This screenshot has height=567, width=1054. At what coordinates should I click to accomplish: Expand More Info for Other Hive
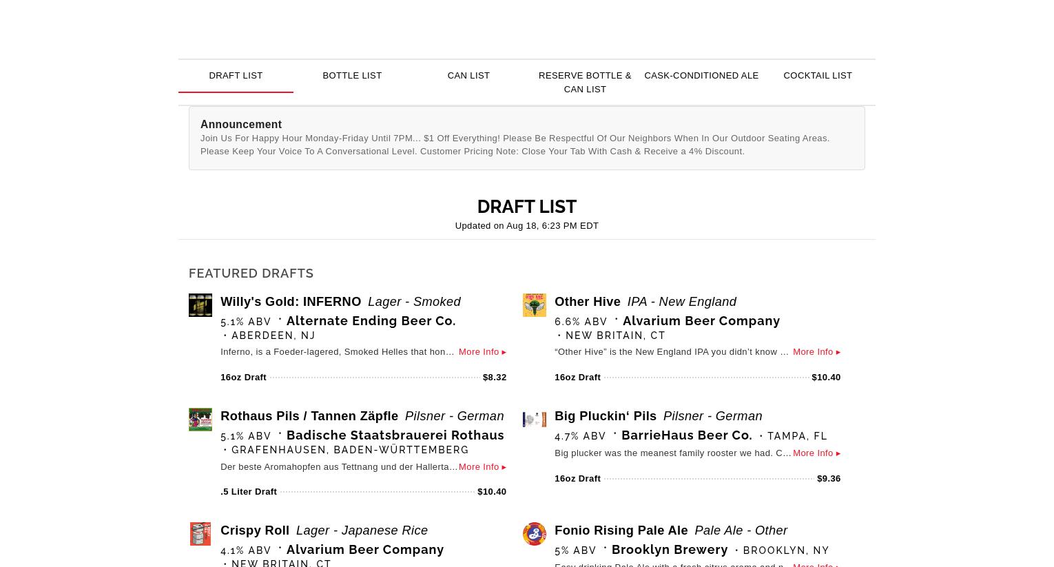pyautogui.click(x=816, y=352)
